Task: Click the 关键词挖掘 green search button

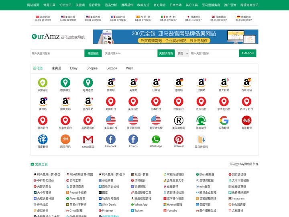Action: 166,53
